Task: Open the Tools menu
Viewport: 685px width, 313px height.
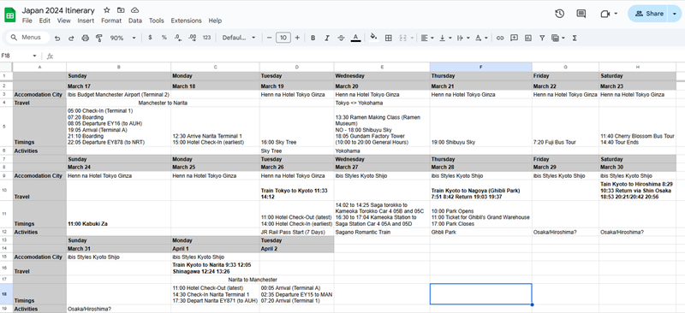Action: click(x=157, y=21)
